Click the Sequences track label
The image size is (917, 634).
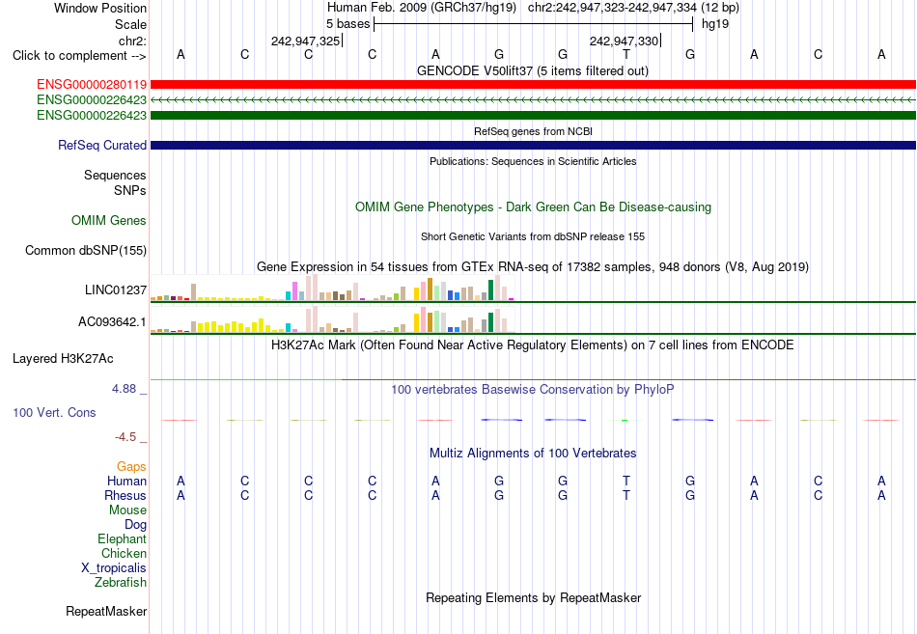[115, 175]
